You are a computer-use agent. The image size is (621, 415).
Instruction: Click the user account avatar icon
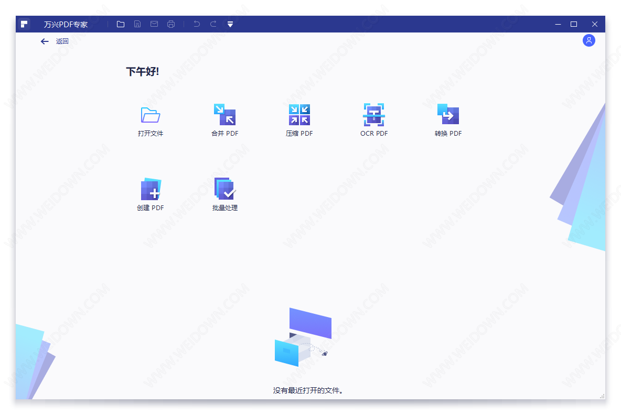pos(589,40)
